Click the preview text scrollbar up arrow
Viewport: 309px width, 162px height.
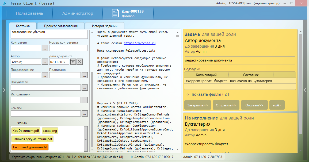tap(178, 32)
